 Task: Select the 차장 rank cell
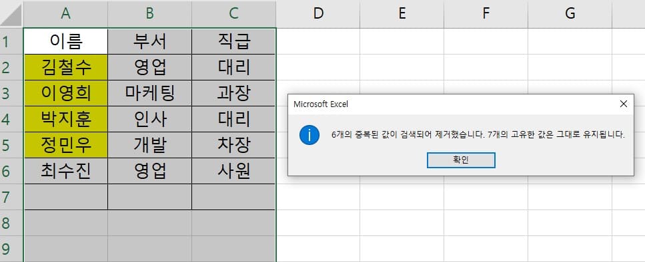(233, 145)
